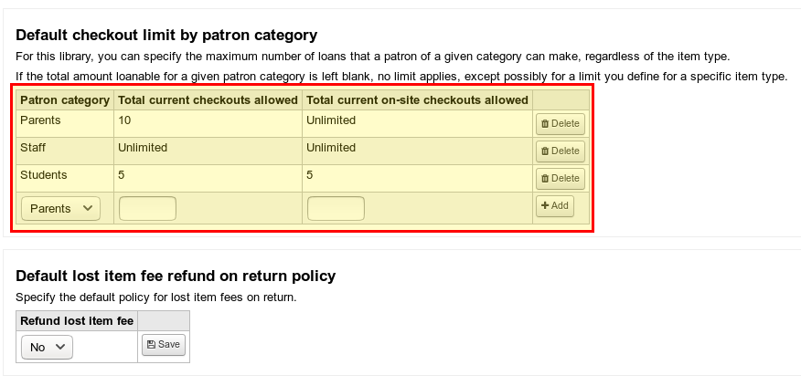Select the Staff category name cell
Screen dimensions: 801x386
coord(33,148)
